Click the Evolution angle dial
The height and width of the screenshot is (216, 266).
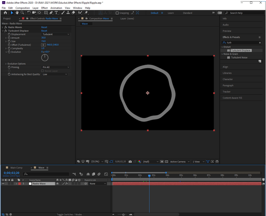pos(45,58)
